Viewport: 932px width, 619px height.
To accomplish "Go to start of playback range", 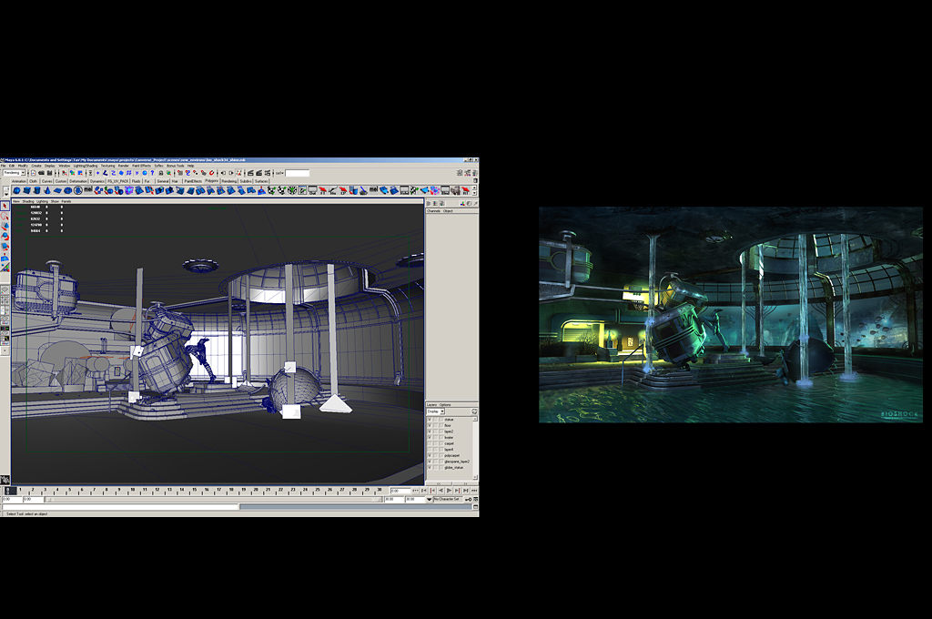I will pyautogui.click(x=424, y=491).
